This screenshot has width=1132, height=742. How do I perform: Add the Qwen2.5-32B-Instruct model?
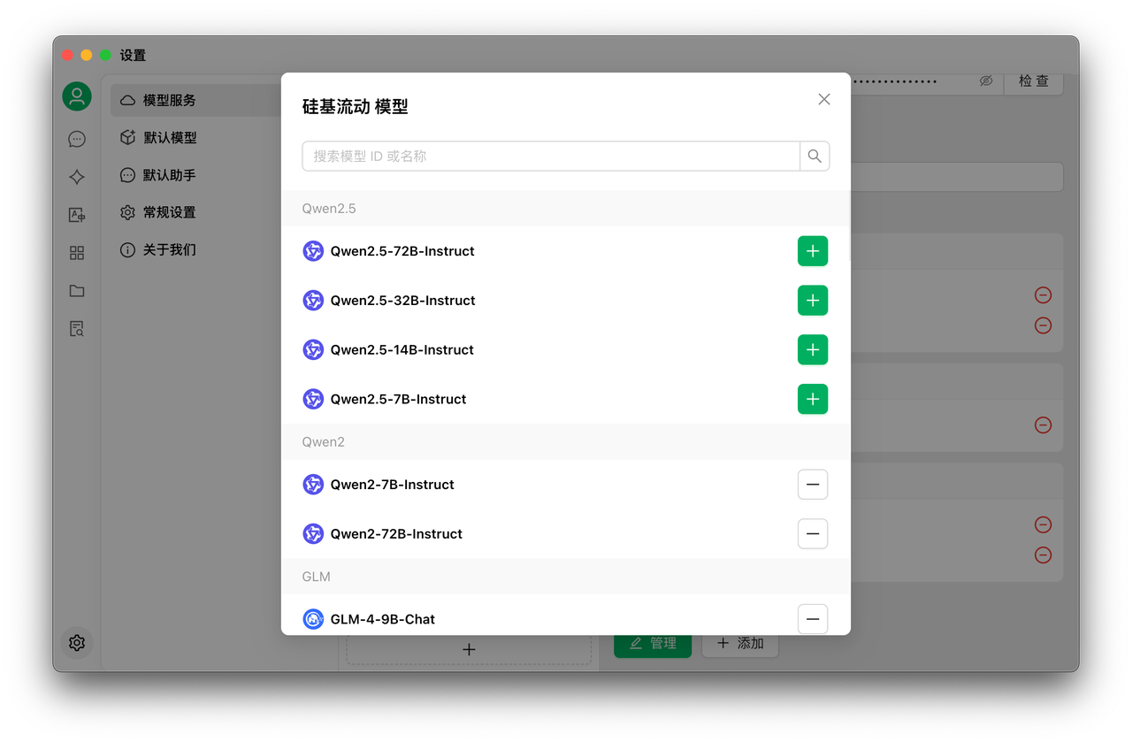tap(813, 301)
